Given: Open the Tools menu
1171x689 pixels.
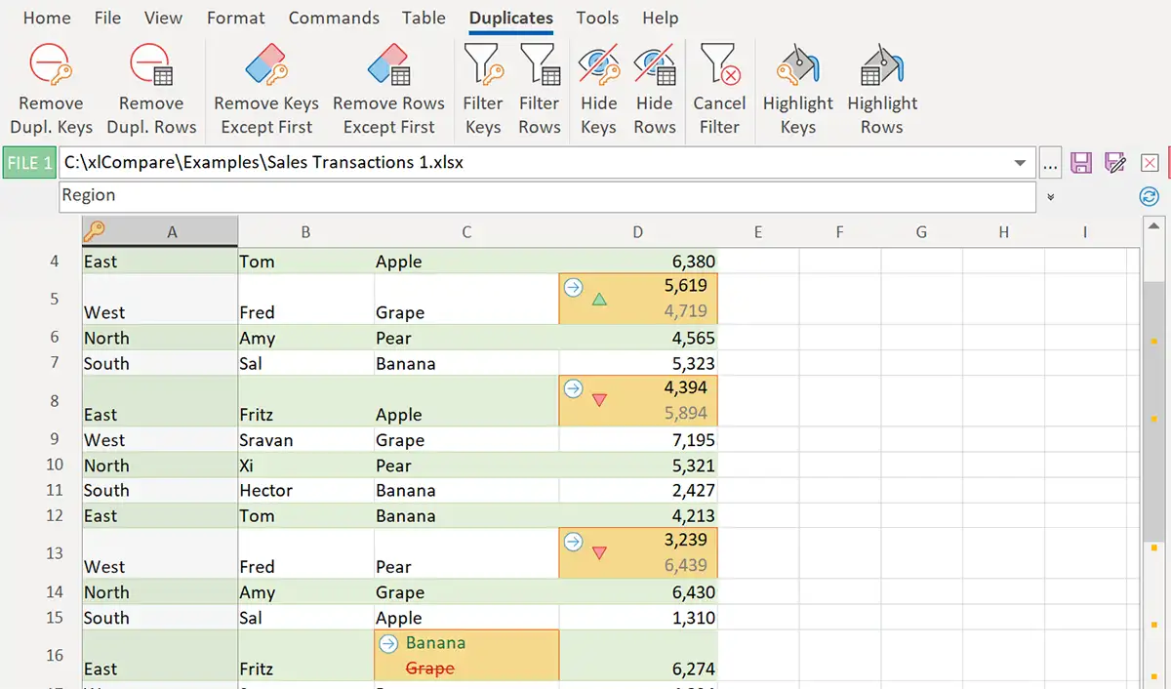Looking at the screenshot, I should coord(597,18).
